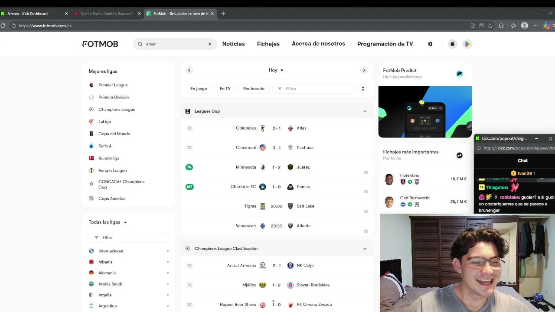Viewport: 555px width, 312px height.
Task: Open the Copa America sidebar link
Action: coord(112,198)
